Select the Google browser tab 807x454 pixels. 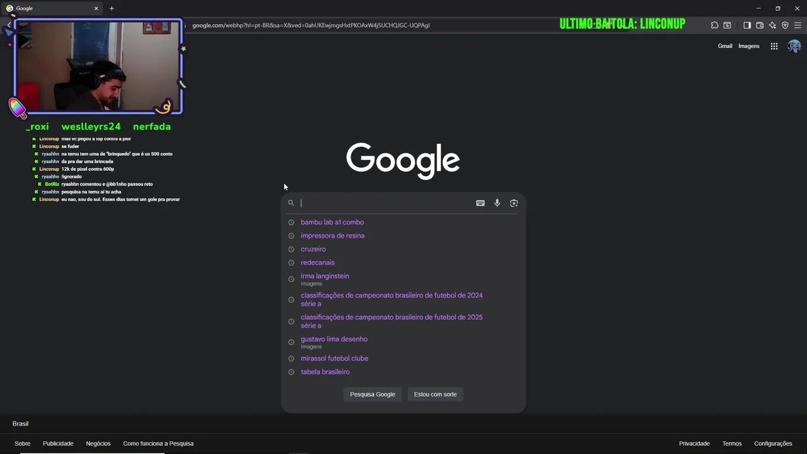[52, 8]
